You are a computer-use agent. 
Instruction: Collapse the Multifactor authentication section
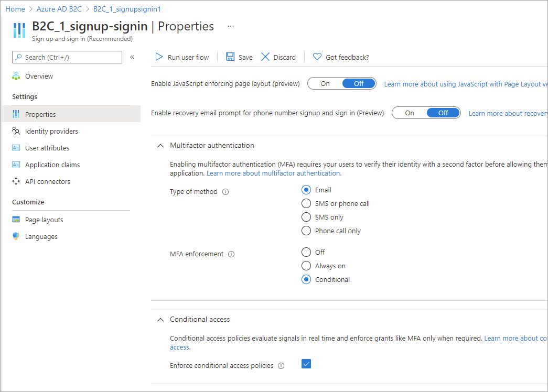[x=160, y=145]
